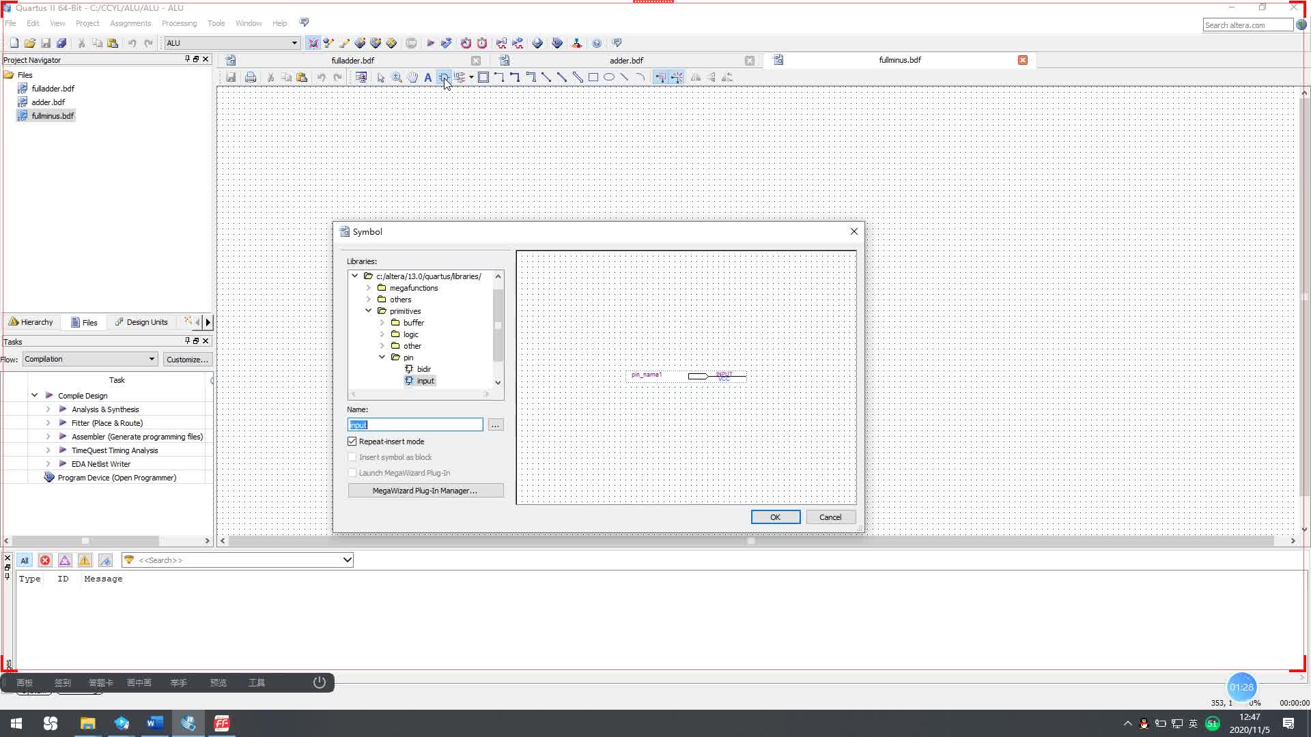Select the text insertion tool icon
The width and height of the screenshot is (1311, 737).
point(427,77)
